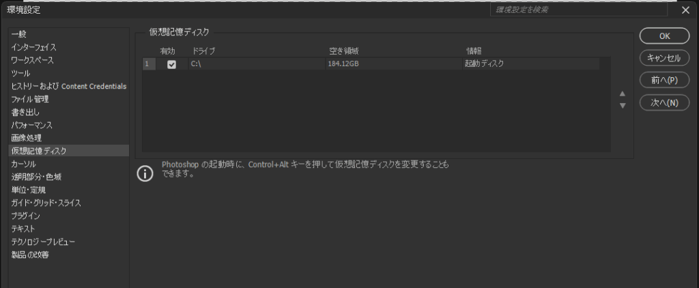Select ガイド・グリッド・スライス category
Screen dimensions: 699x288
(x=46, y=203)
